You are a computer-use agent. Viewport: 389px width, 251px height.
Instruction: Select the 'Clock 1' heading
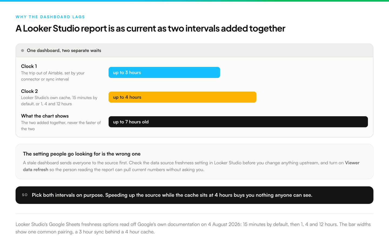pyautogui.click(x=29, y=66)
